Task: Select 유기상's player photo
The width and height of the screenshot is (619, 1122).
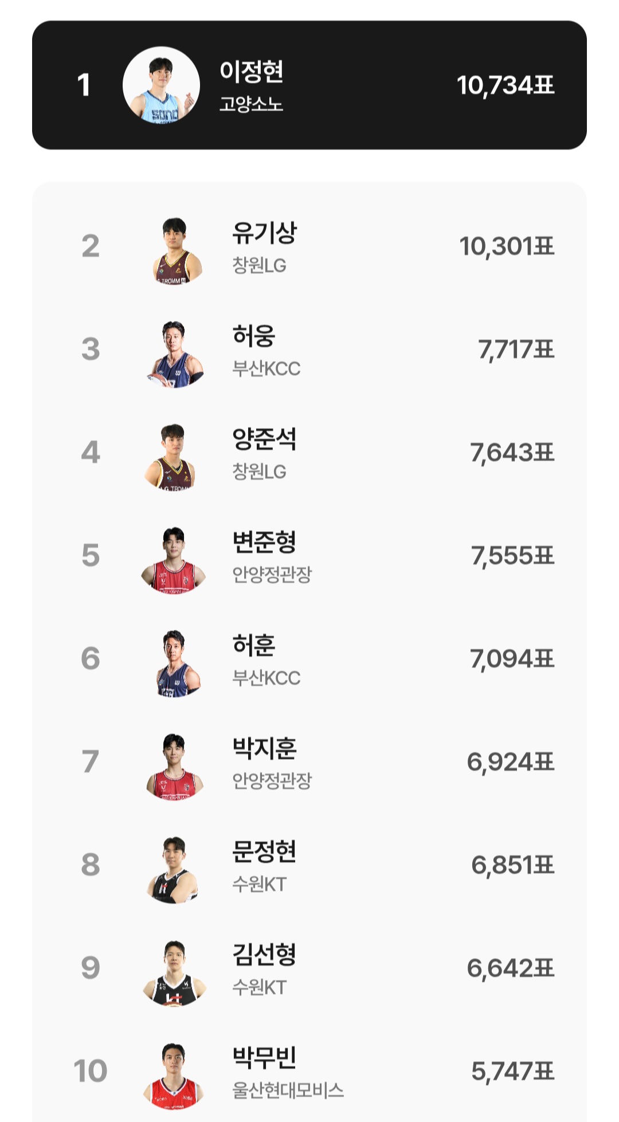Action: coord(174,250)
